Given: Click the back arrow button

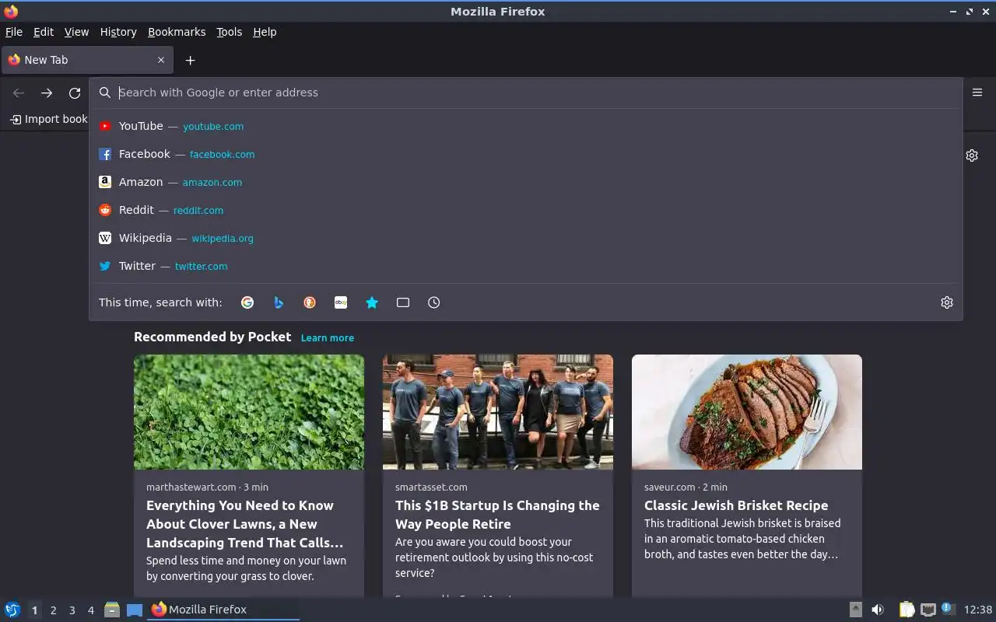Looking at the screenshot, I should pyautogui.click(x=19, y=93).
